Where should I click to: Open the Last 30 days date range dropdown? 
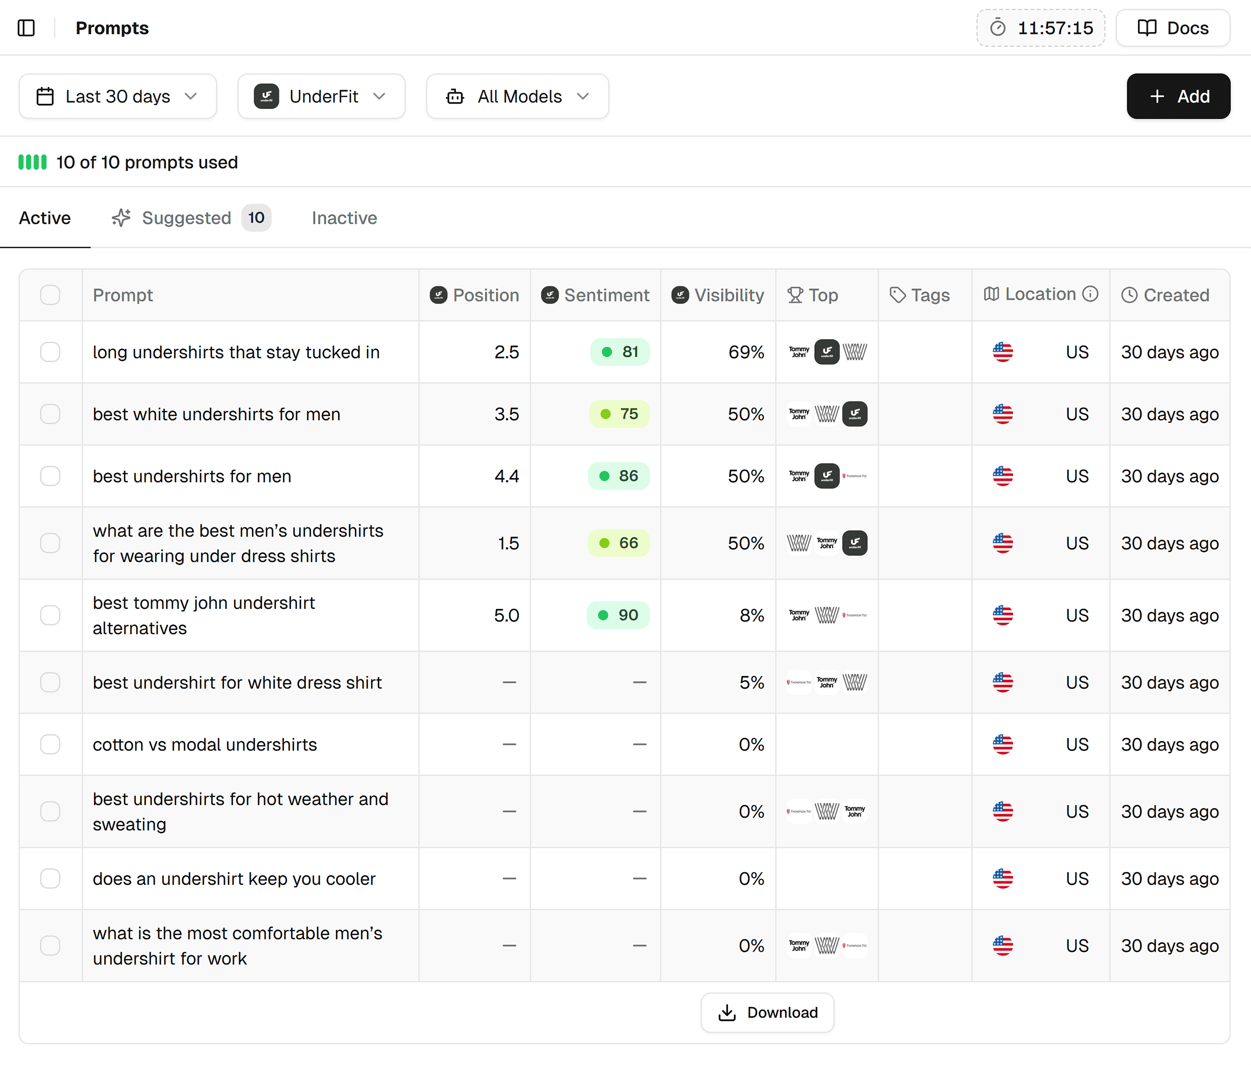coord(118,96)
